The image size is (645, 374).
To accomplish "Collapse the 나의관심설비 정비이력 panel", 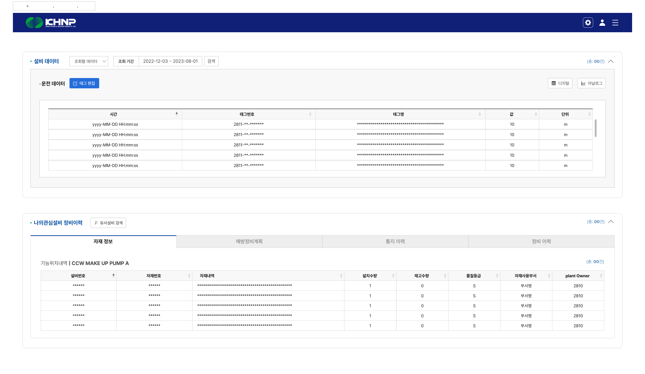I will tap(611, 221).
